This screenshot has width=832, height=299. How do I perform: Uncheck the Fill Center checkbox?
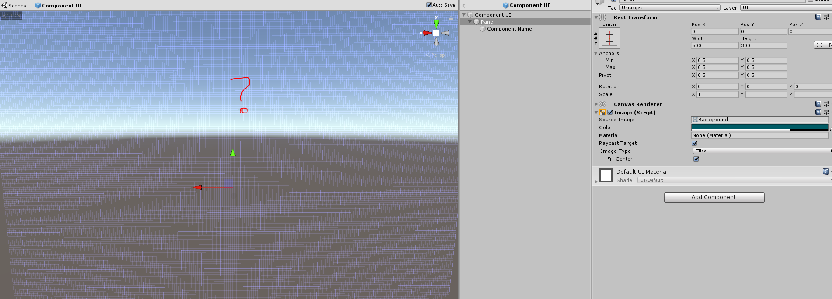pyautogui.click(x=696, y=159)
